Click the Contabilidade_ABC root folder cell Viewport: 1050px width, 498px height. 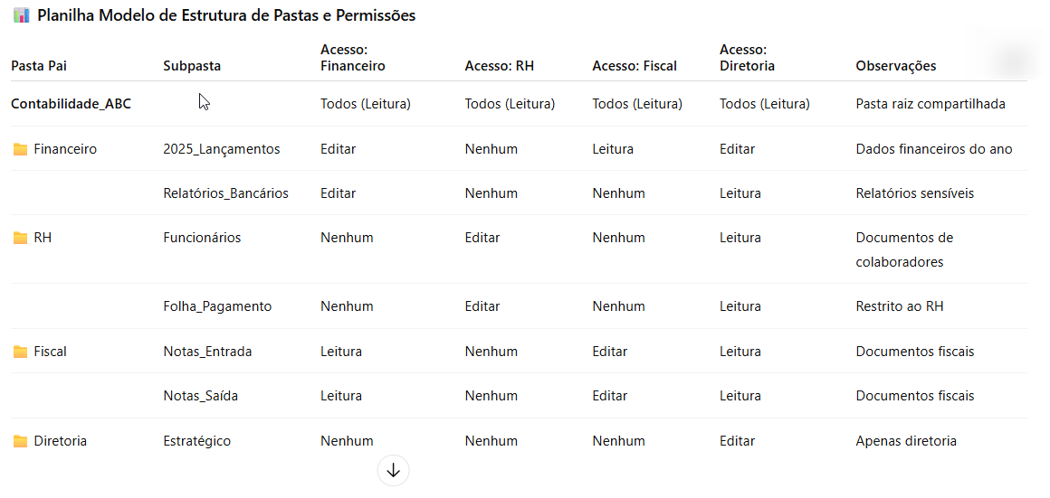coord(71,104)
